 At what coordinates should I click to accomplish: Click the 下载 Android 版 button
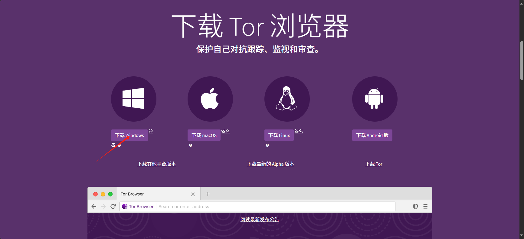pyautogui.click(x=372, y=135)
